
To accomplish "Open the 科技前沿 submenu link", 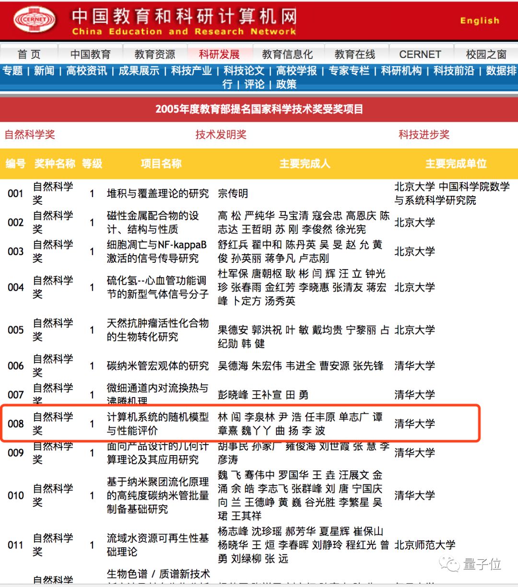I will tap(454, 71).
